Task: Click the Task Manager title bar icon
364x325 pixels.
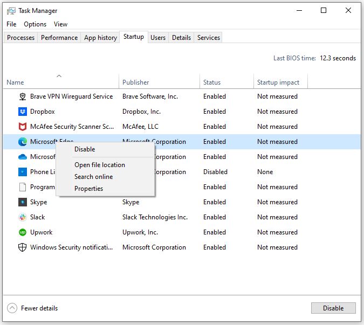Action: click(11, 11)
